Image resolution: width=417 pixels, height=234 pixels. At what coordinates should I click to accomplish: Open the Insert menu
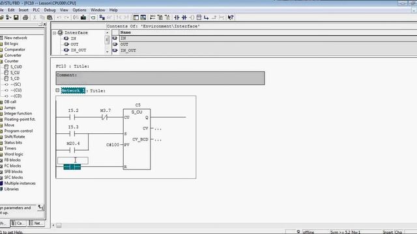[x=23, y=10]
